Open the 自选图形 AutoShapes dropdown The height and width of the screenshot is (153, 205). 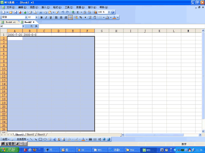(x=23, y=139)
